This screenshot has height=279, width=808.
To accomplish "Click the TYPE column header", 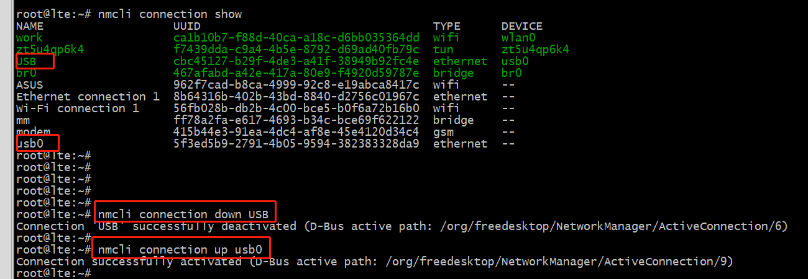I will tap(447, 26).
